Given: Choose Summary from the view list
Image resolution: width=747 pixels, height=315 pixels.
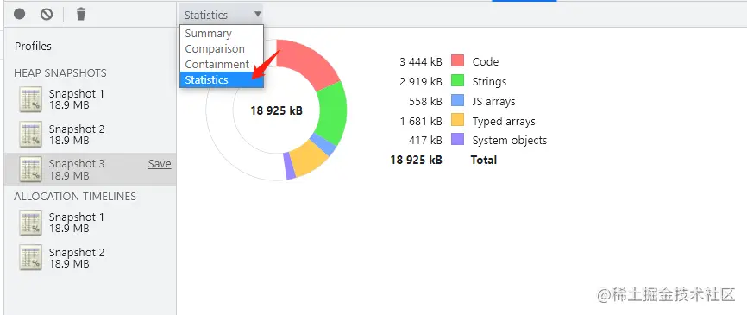Looking at the screenshot, I should click(x=222, y=34).
